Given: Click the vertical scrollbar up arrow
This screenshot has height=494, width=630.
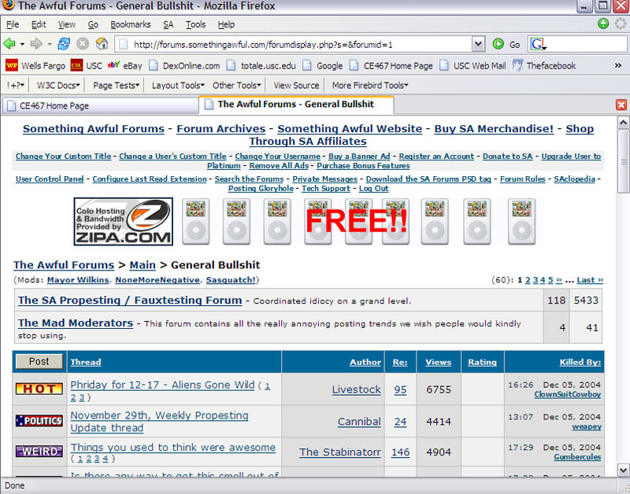Looking at the screenshot, I should 623,123.
